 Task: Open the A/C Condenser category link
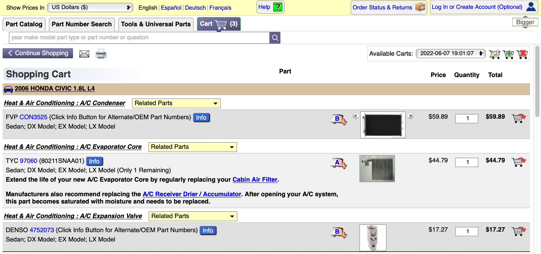[65, 103]
